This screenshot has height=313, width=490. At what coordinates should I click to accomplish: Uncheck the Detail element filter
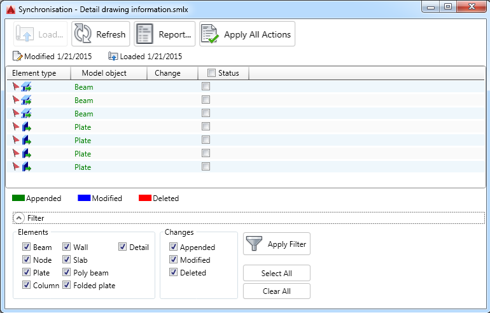122,247
